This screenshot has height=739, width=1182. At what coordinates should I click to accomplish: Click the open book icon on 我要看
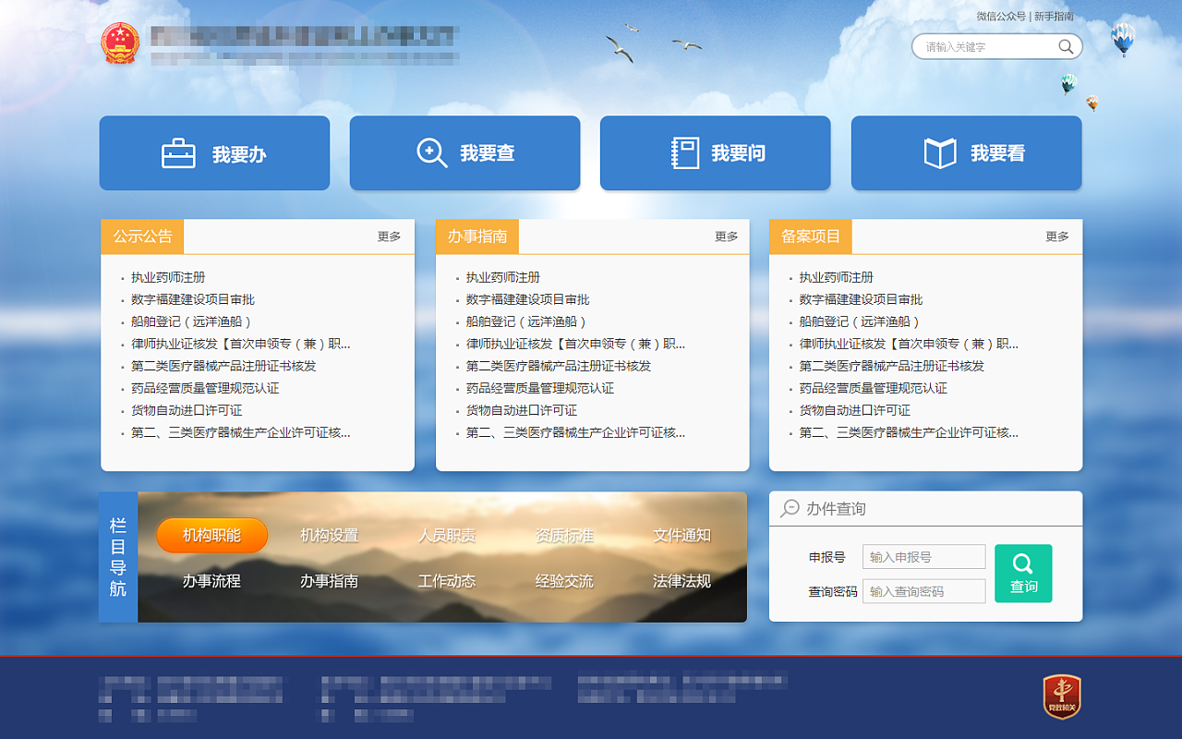(x=940, y=153)
